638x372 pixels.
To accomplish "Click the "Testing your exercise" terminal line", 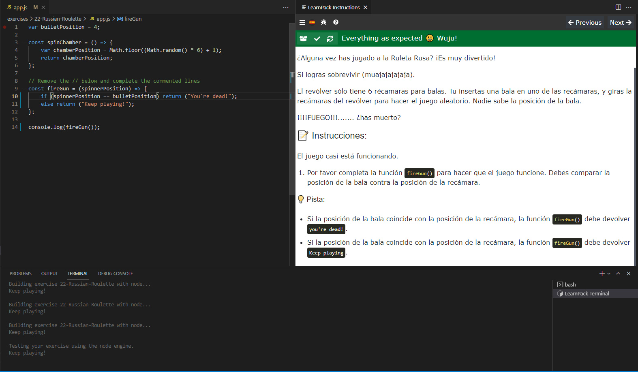I will [x=71, y=346].
